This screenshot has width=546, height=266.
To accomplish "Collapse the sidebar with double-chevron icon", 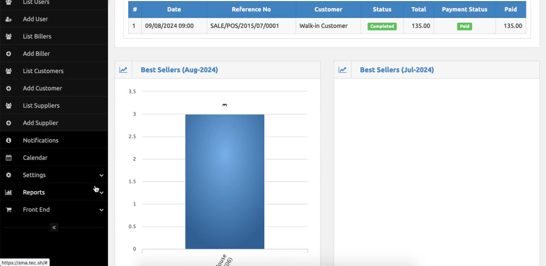I will [54, 227].
